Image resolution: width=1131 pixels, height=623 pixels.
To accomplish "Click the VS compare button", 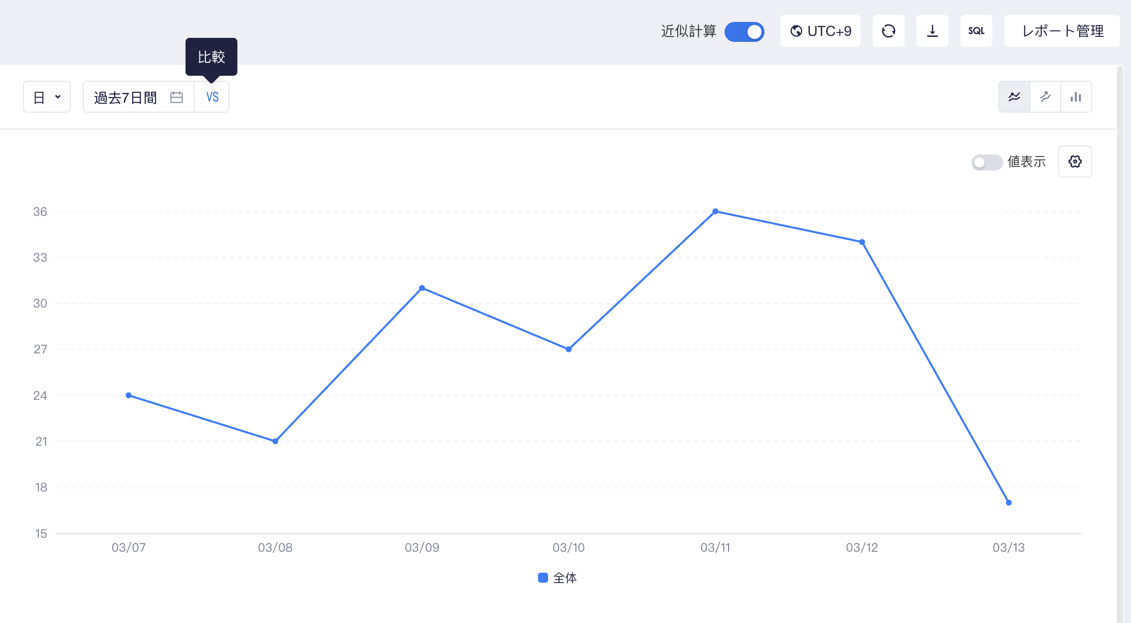I will (212, 97).
